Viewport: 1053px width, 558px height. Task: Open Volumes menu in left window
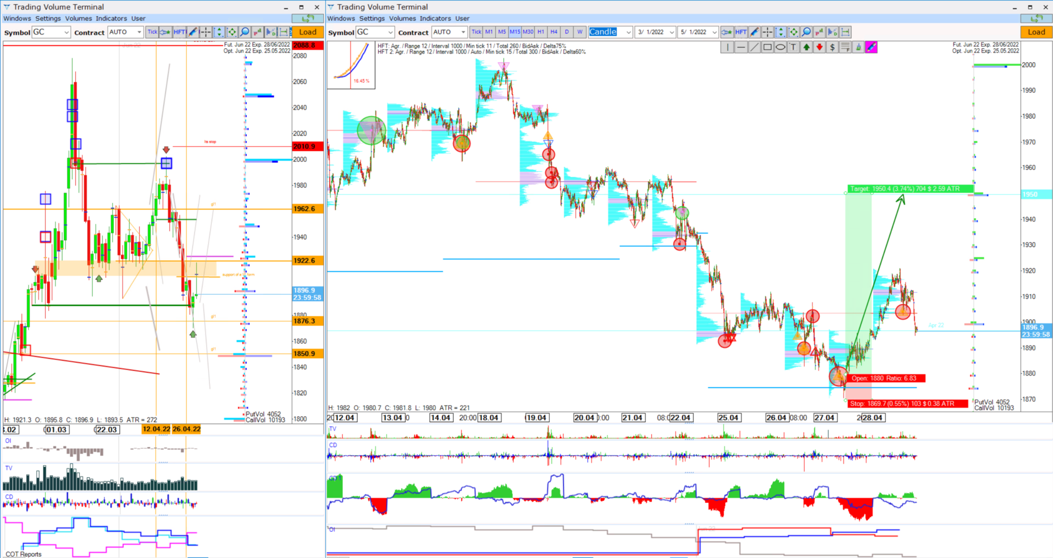[x=78, y=19]
